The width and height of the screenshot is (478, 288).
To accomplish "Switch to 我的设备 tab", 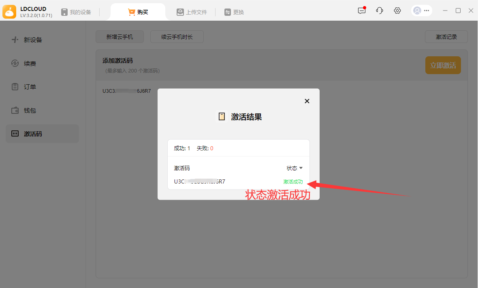I will (x=76, y=12).
